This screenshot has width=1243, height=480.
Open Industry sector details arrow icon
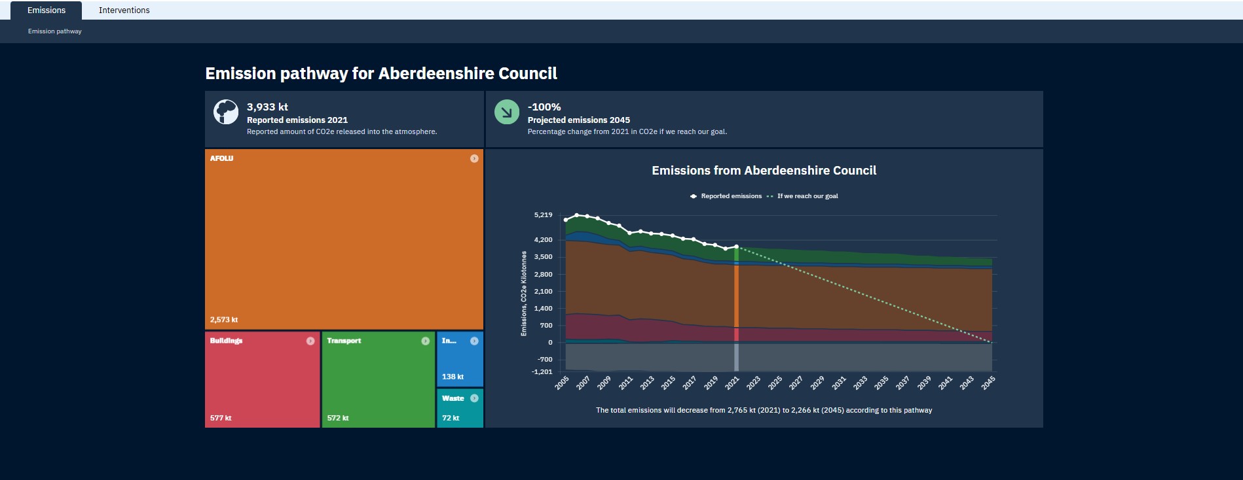tap(474, 341)
